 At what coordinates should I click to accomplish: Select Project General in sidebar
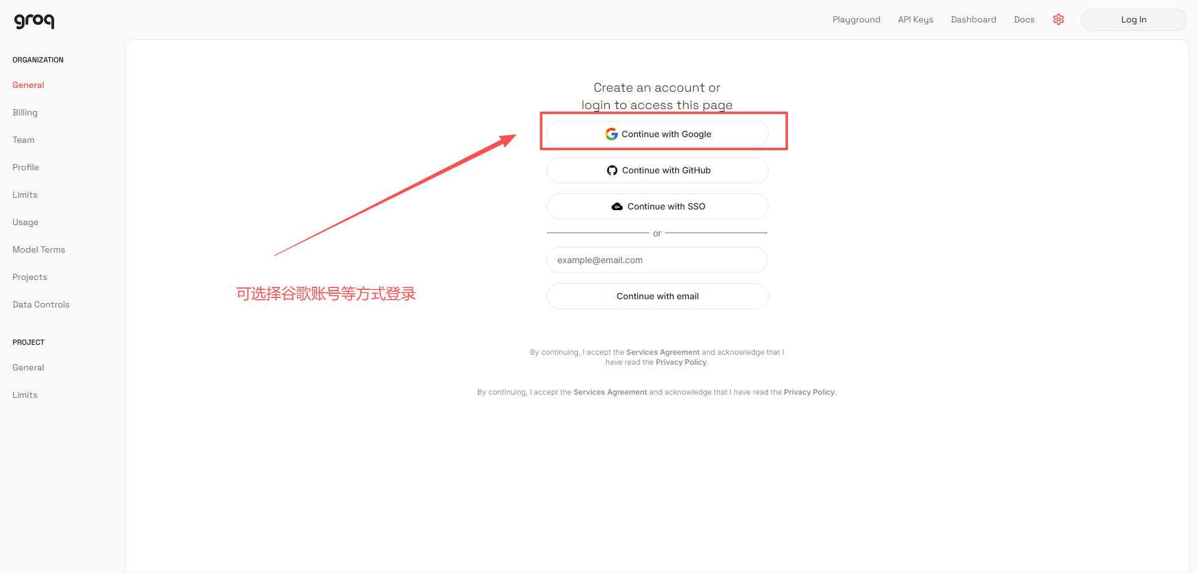tap(28, 367)
